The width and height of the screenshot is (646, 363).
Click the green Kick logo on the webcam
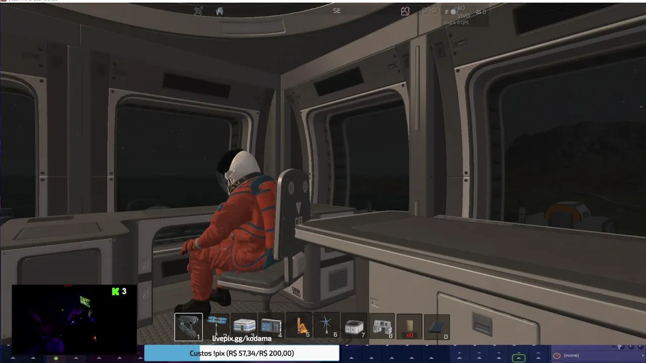pyautogui.click(x=115, y=291)
